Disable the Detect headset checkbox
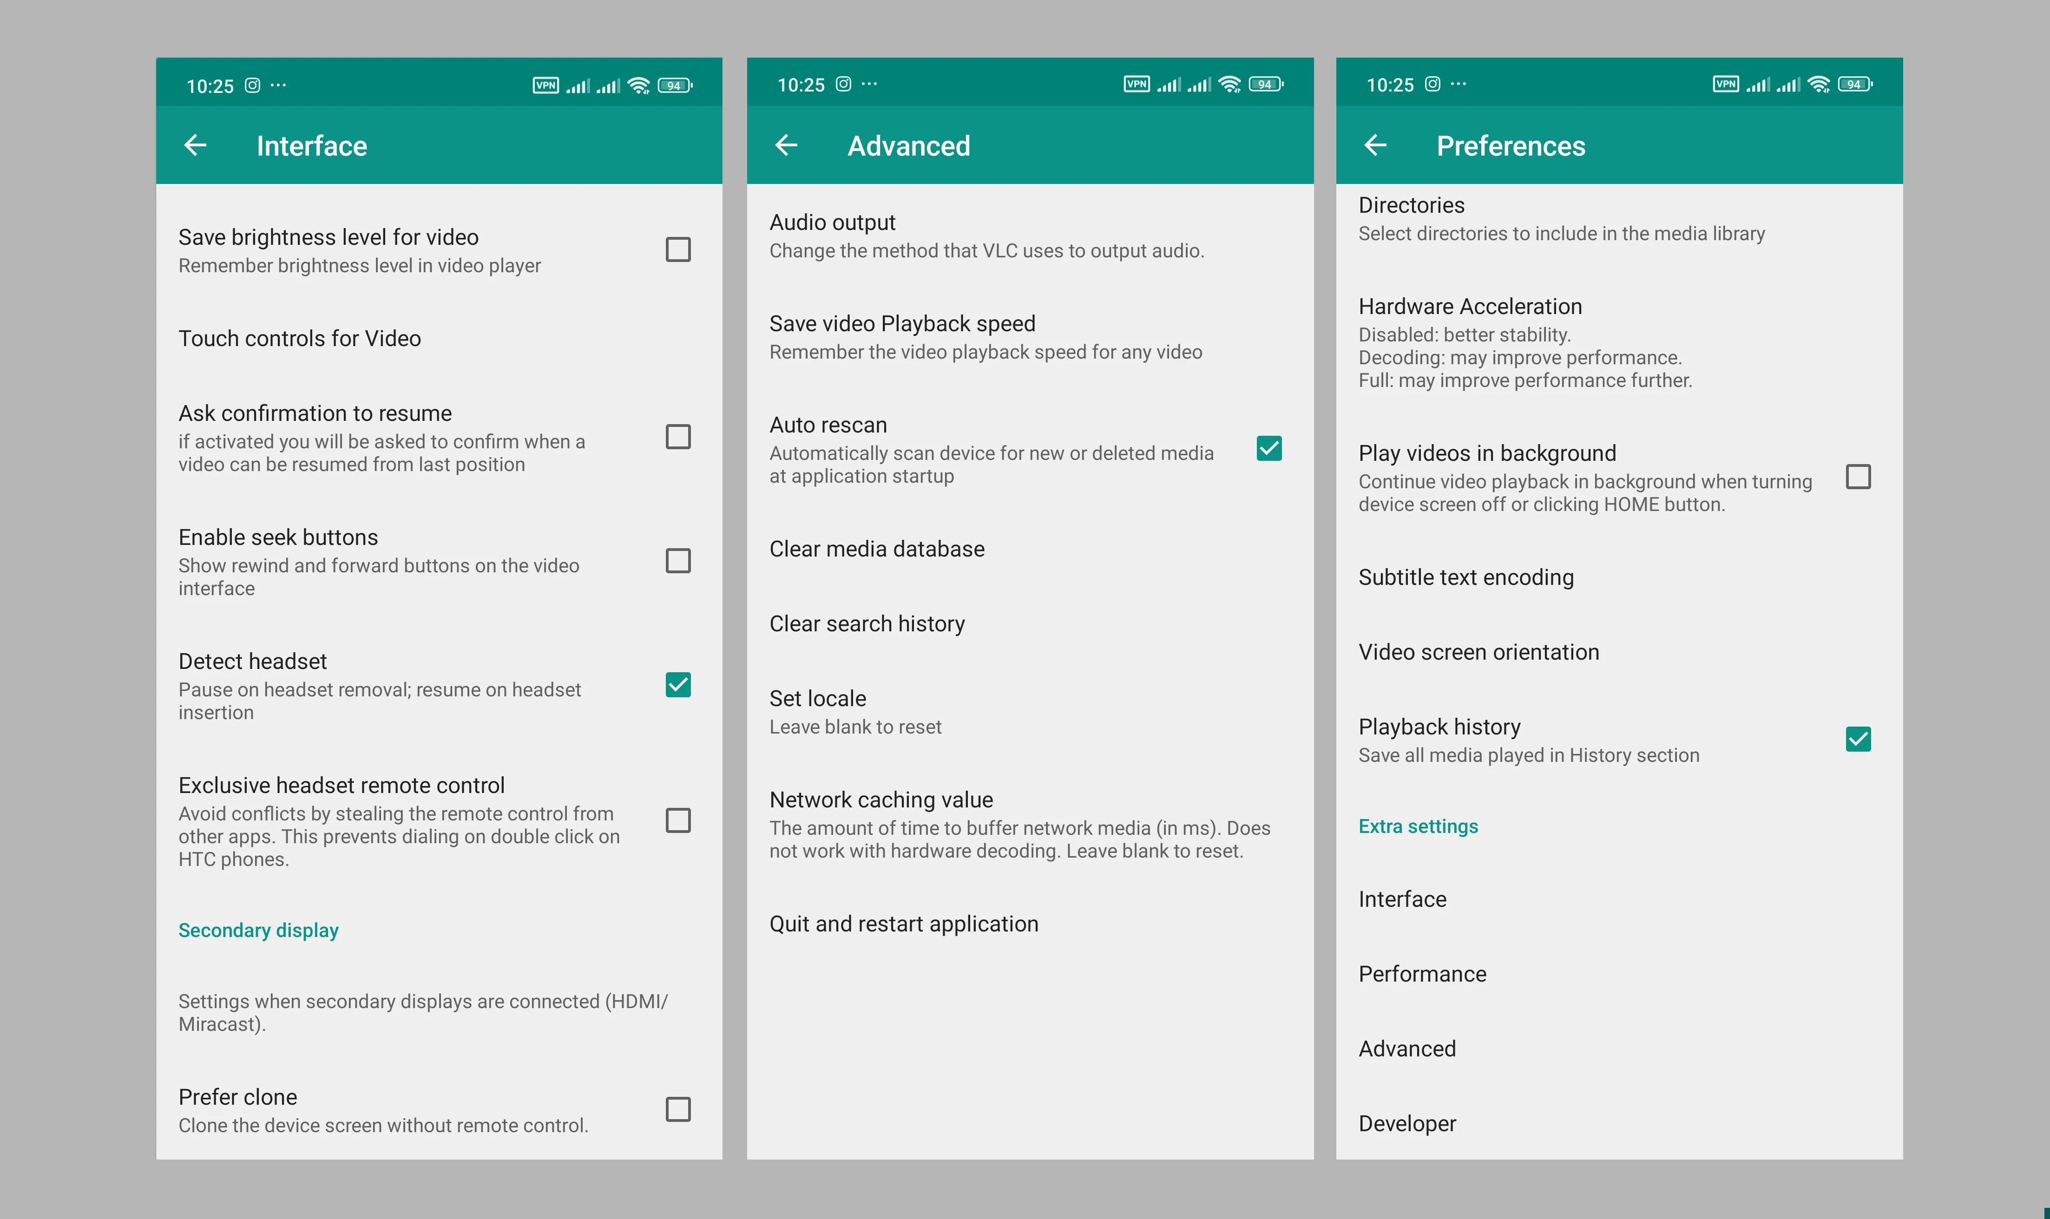Image resolution: width=2050 pixels, height=1219 pixels. [x=677, y=685]
